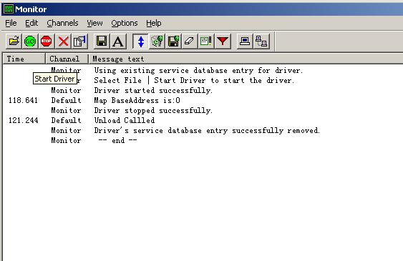Click the Open Driver folder icon
This screenshot has height=261, width=403.
pyautogui.click(x=14, y=41)
